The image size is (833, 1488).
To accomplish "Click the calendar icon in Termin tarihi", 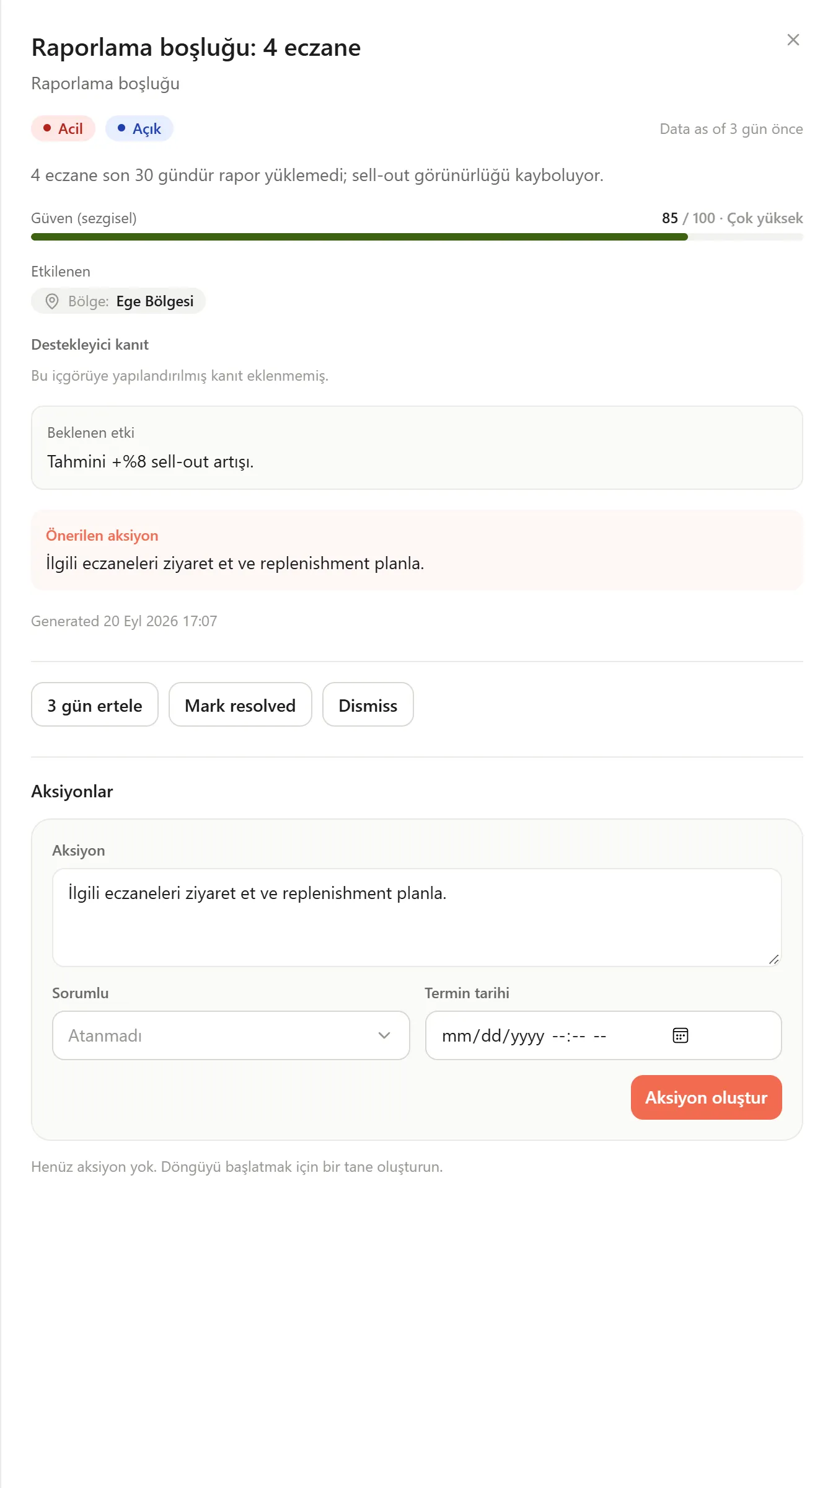I will coord(680,1035).
